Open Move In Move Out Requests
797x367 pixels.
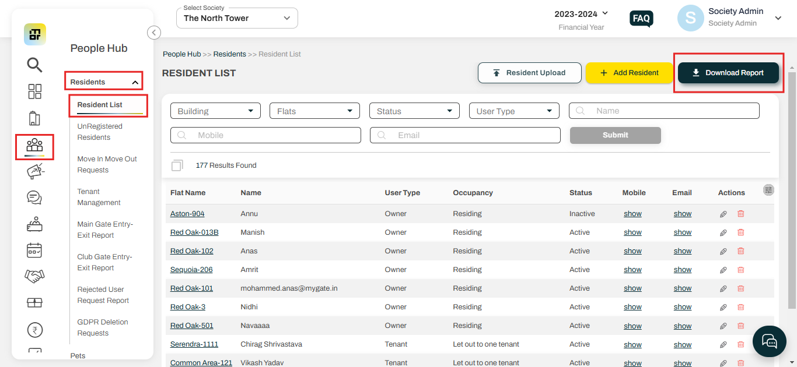pos(107,164)
